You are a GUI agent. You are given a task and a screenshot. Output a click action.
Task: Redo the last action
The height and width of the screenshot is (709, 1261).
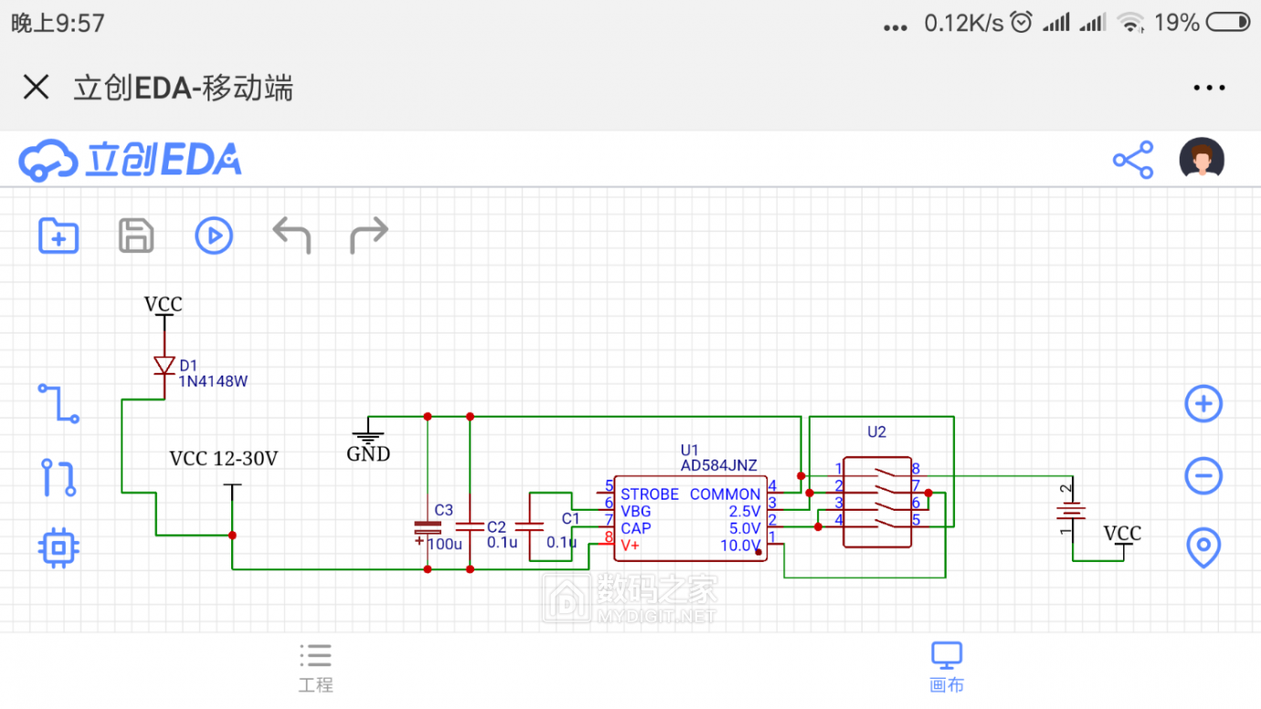(x=369, y=236)
